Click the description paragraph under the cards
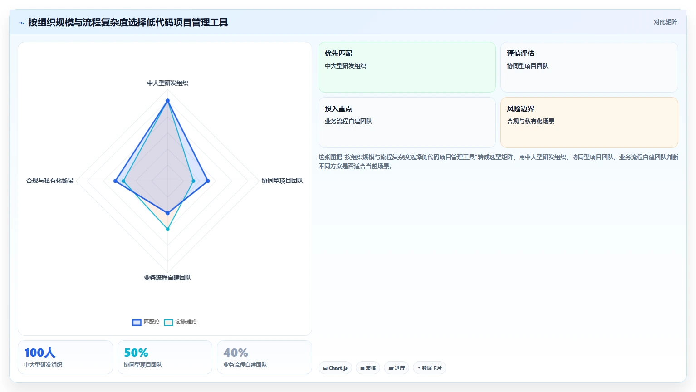The image size is (696, 392). click(x=498, y=162)
